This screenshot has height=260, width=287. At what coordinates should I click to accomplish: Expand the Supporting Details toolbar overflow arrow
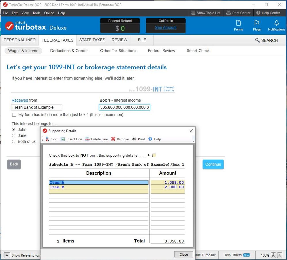point(194,141)
